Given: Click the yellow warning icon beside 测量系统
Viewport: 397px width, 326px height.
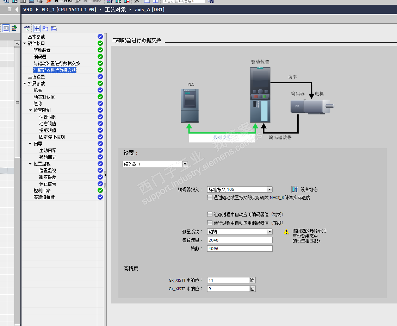Looking at the screenshot, I should click(286, 232).
